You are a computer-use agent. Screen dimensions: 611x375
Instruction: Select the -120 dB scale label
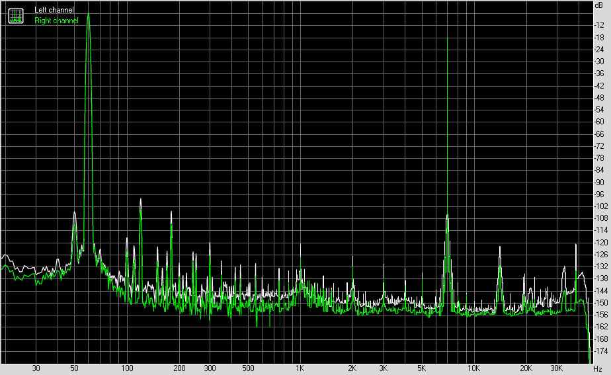(x=600, y=243)
